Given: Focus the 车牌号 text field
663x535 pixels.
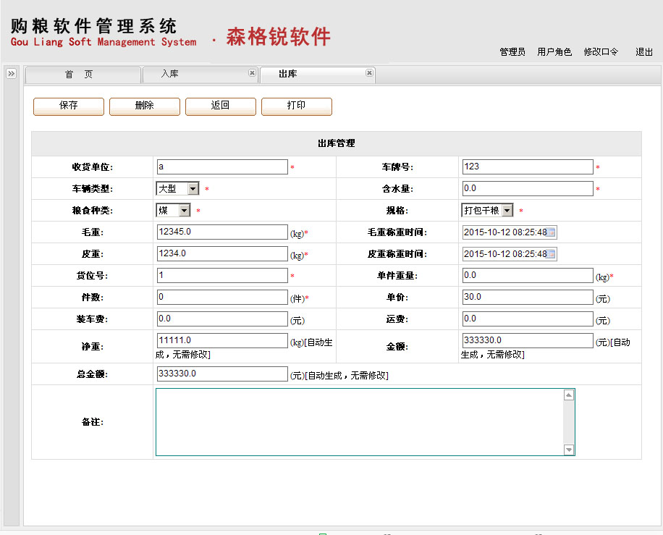Looking at the screenshot, I should [527, 167].
